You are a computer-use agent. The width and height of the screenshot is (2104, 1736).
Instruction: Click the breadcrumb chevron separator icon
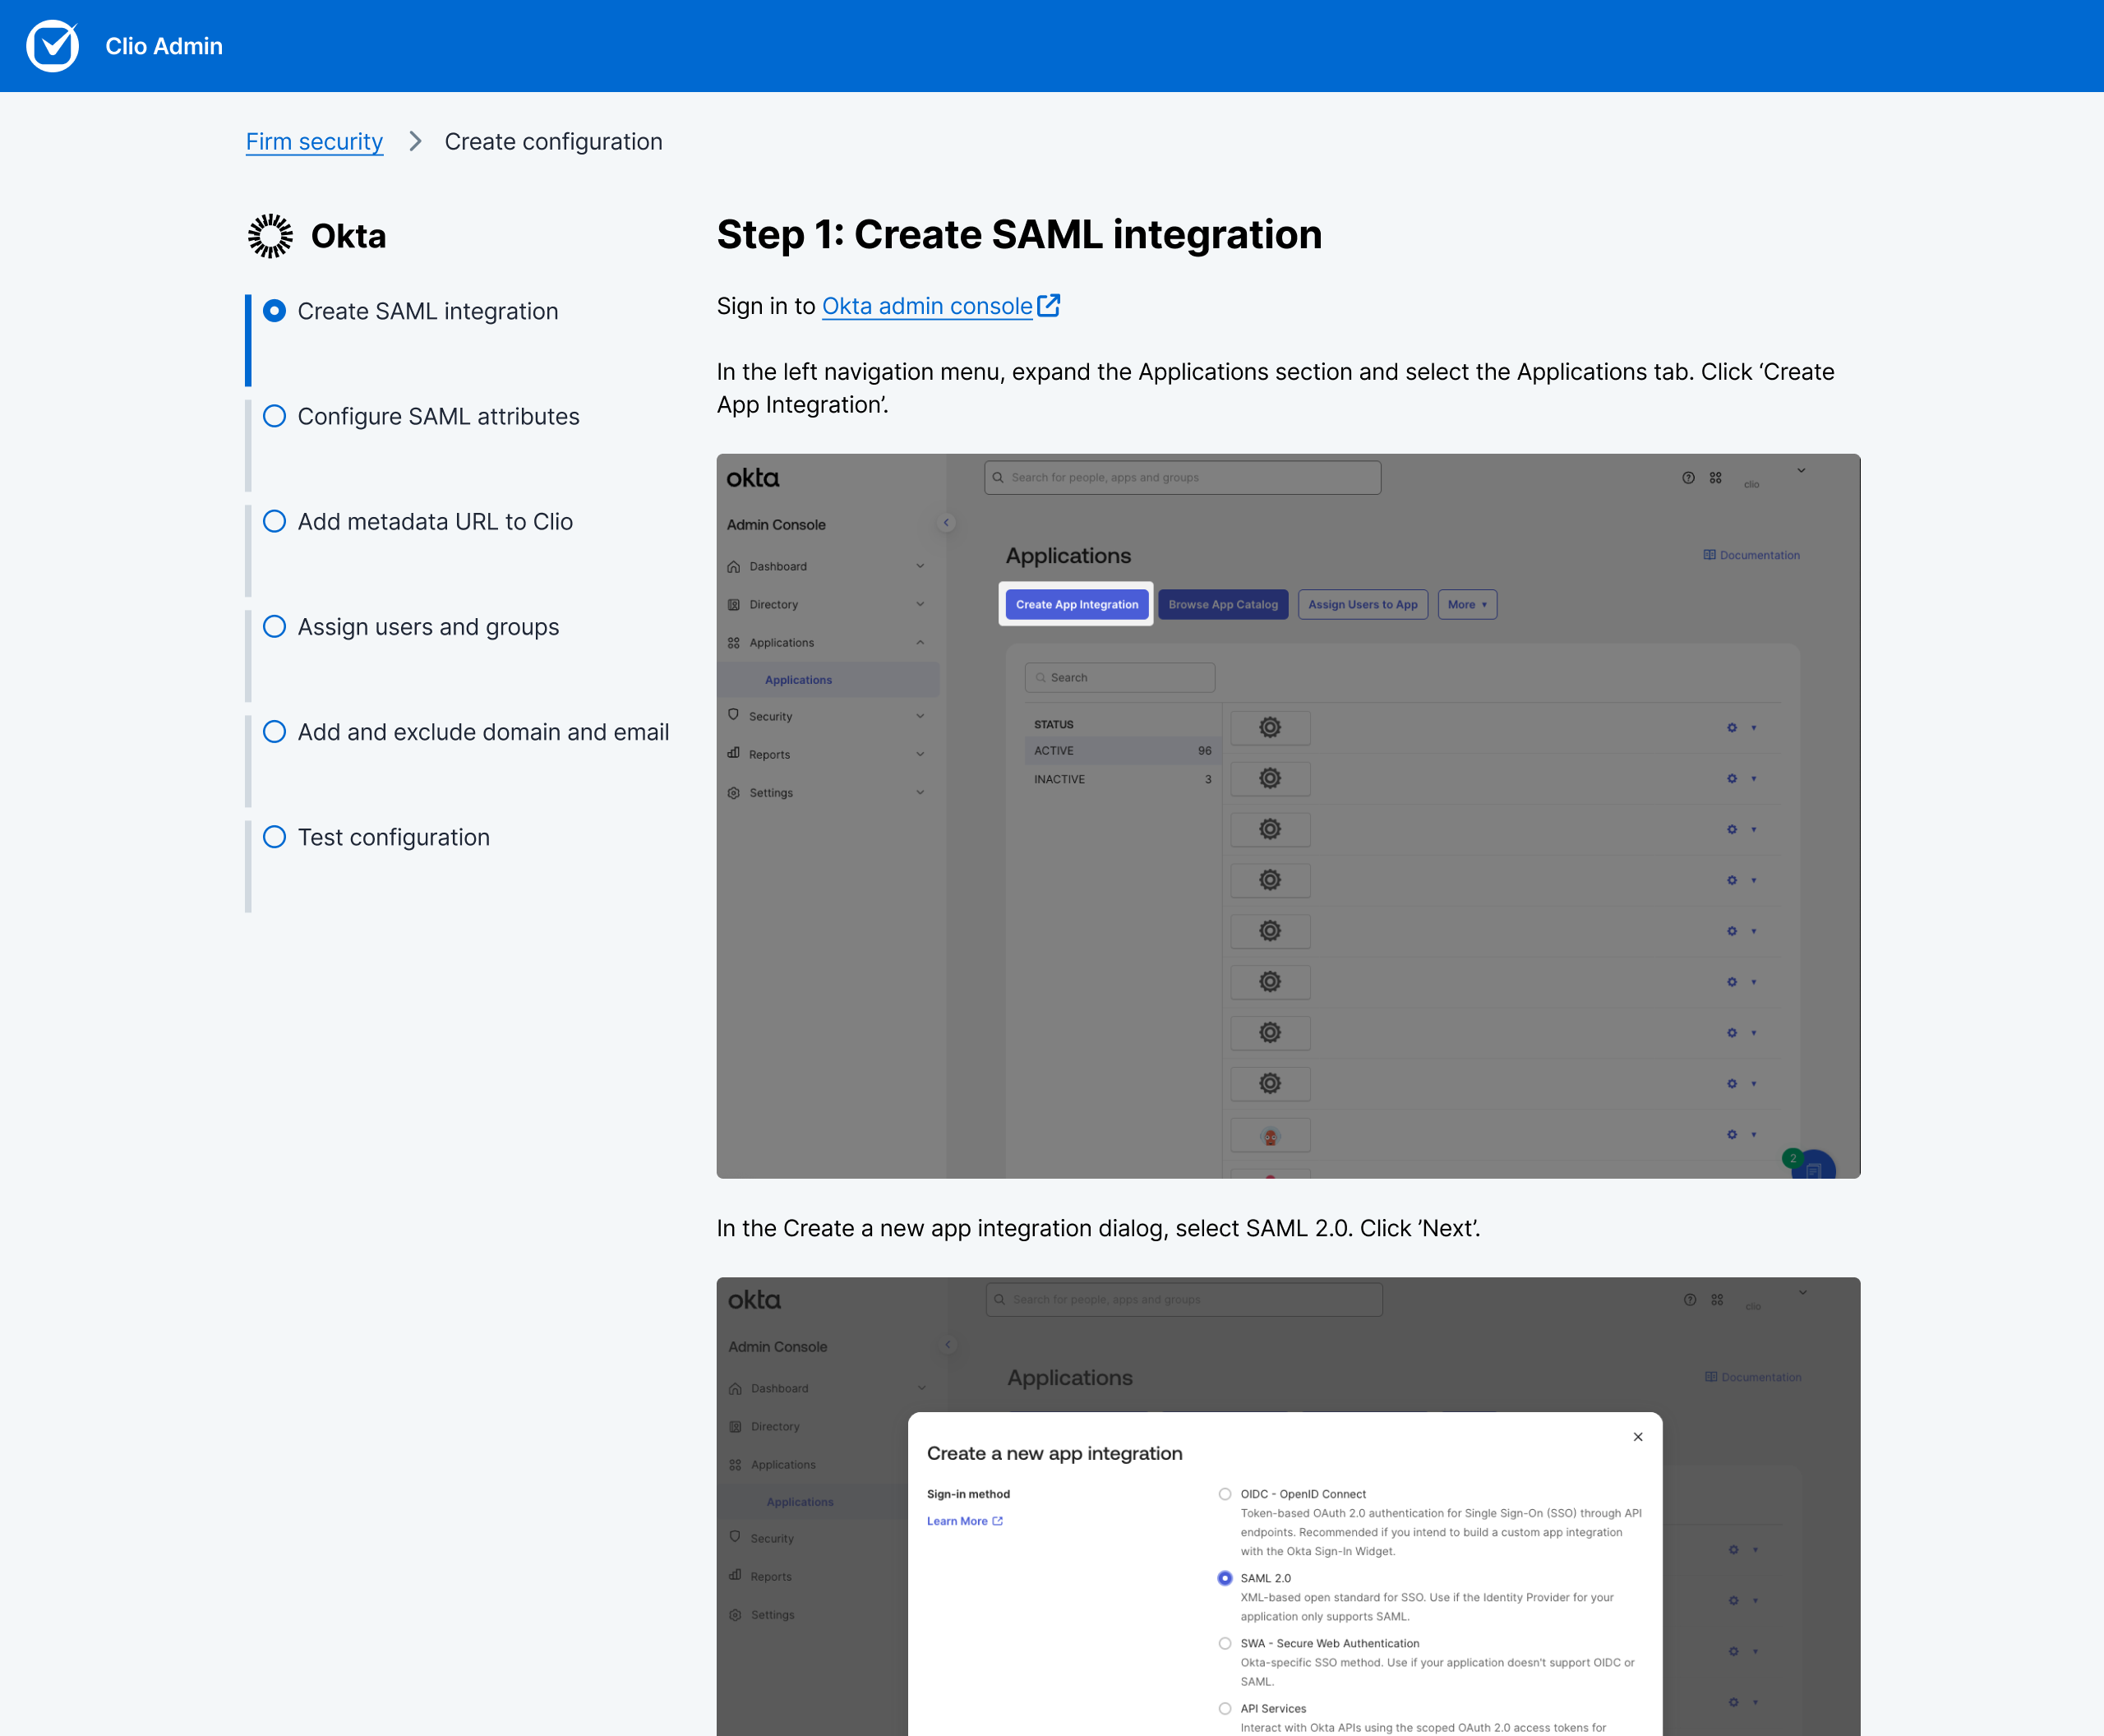(x=415, y=142)
